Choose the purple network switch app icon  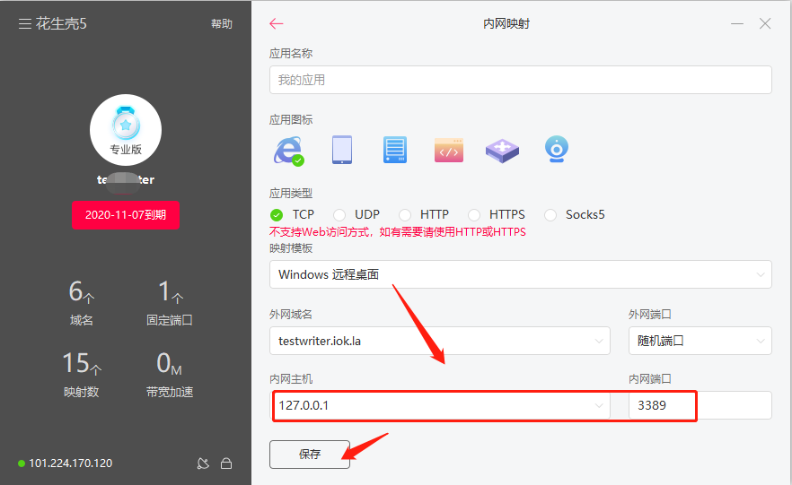pos(502,151)
